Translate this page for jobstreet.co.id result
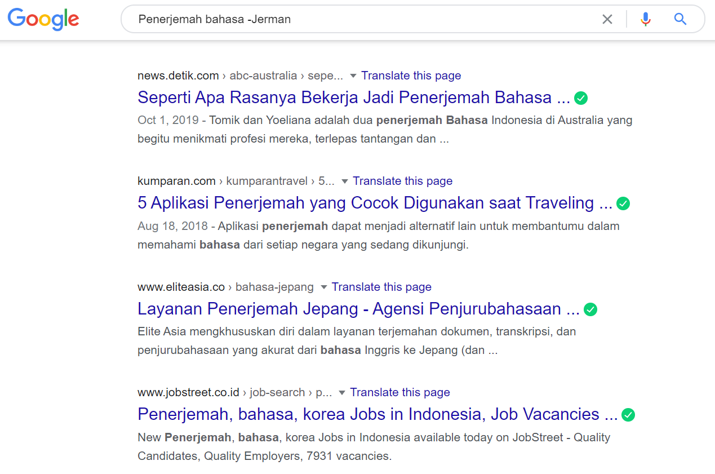 pos(400,392)
